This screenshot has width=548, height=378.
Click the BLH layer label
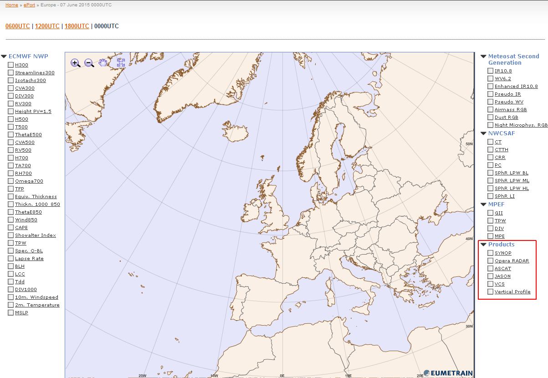click(x=20, y=266)
